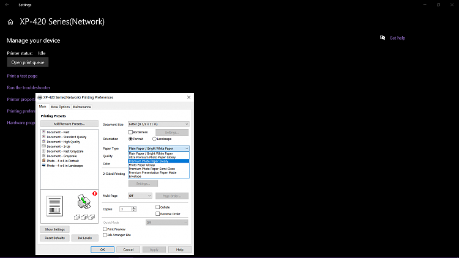Click the Hardware properties link
The width and height of the screenshot is (459, 258).
tap(21, 123)
